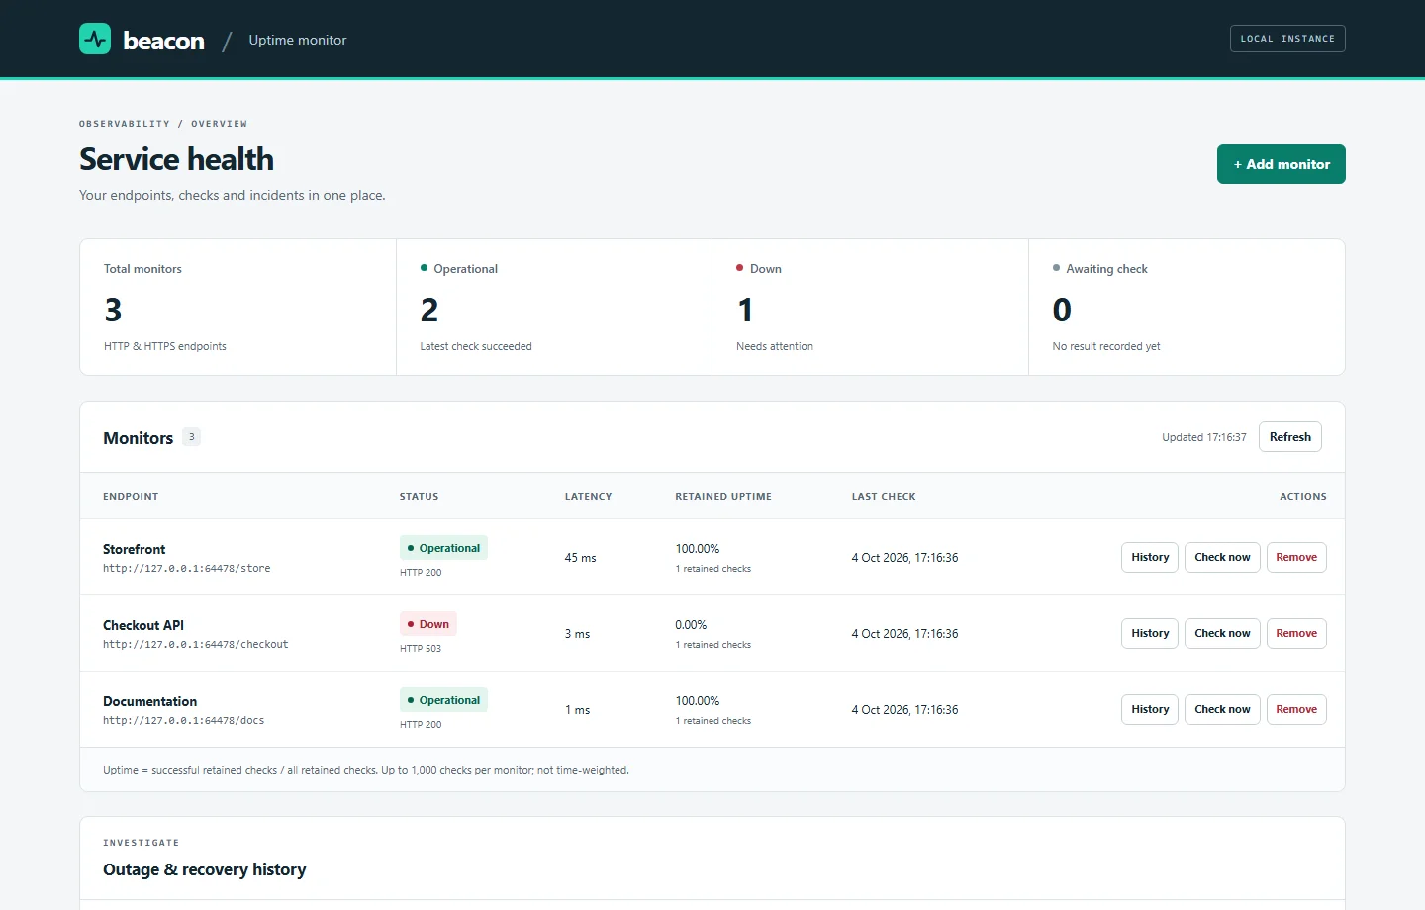Click the 45 ms latency value
This screenshot has width=1425, height=910.
click(581, 558)
